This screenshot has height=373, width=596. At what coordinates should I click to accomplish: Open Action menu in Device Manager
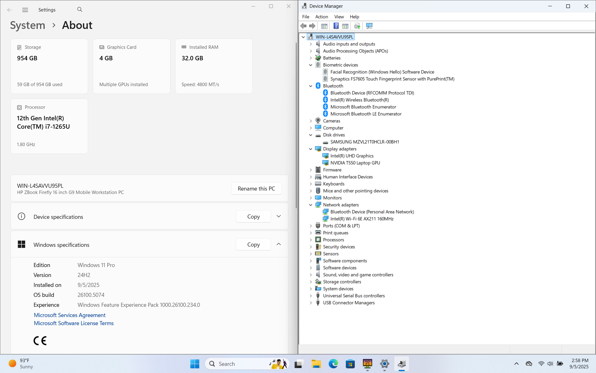322,17
